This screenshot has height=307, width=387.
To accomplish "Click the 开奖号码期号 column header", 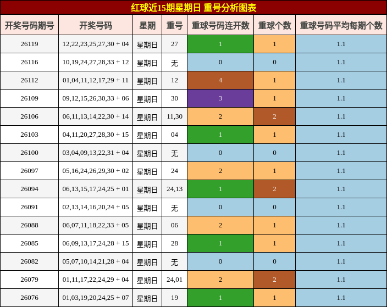I will tap(29, 25).
